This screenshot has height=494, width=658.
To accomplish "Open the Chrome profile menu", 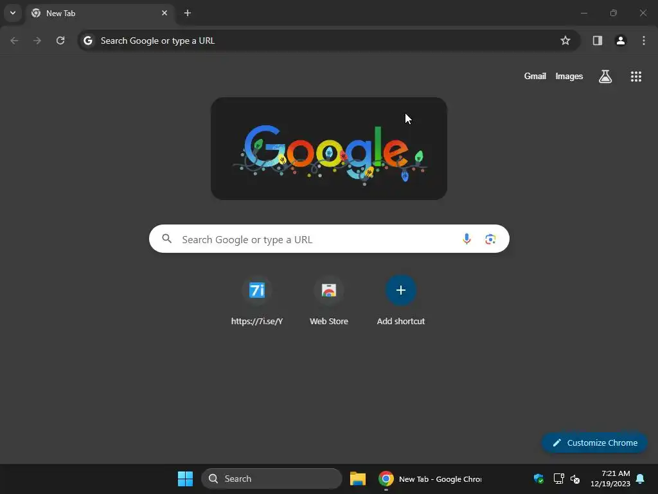I will [621, 41].
